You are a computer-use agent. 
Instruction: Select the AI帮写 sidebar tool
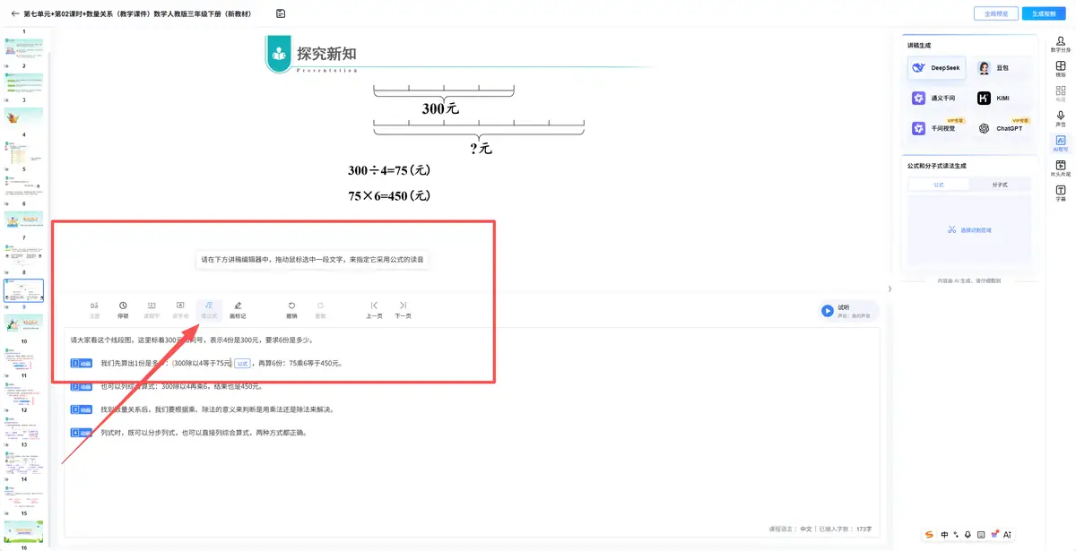pos(1061,144)
